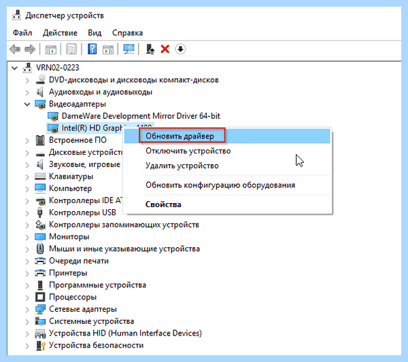This screenshot has height=362, width=408.
Task: Select the Программные устройства row
Action: click(x=97, y=285)
